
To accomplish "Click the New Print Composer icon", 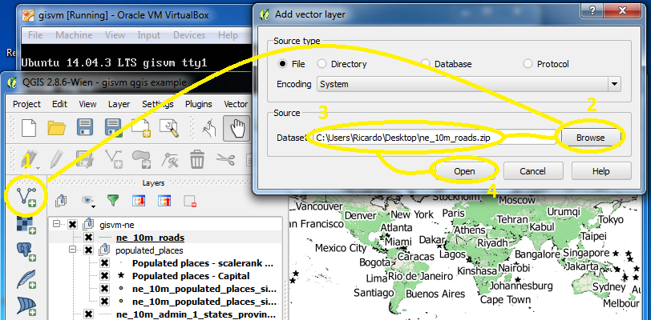I will pos(140,128).
